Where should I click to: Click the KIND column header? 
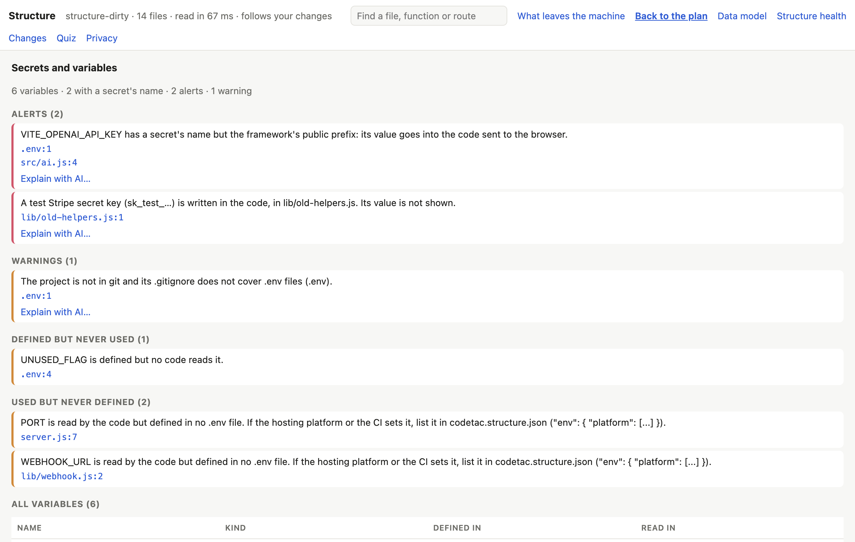click(235, 528)
